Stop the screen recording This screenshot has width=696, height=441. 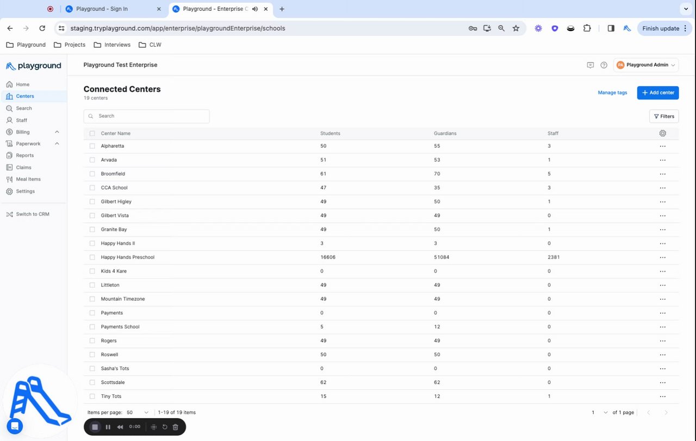click(x=95, y=427)
